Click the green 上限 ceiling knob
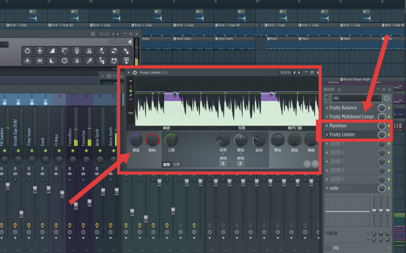The height and width of the screenshot is (253, 406). [x=171, y=140]
